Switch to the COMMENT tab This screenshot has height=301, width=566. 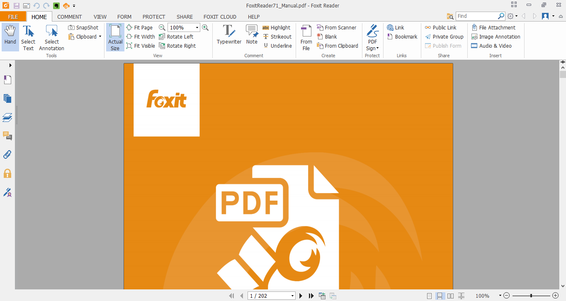click(x=69, y=17)
